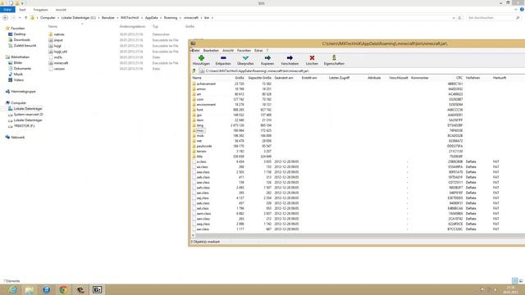This screenshot has height=295, width=525.
Task: Sort 7-Zip list by Gepackte Größe column
Action: [260, 78]
